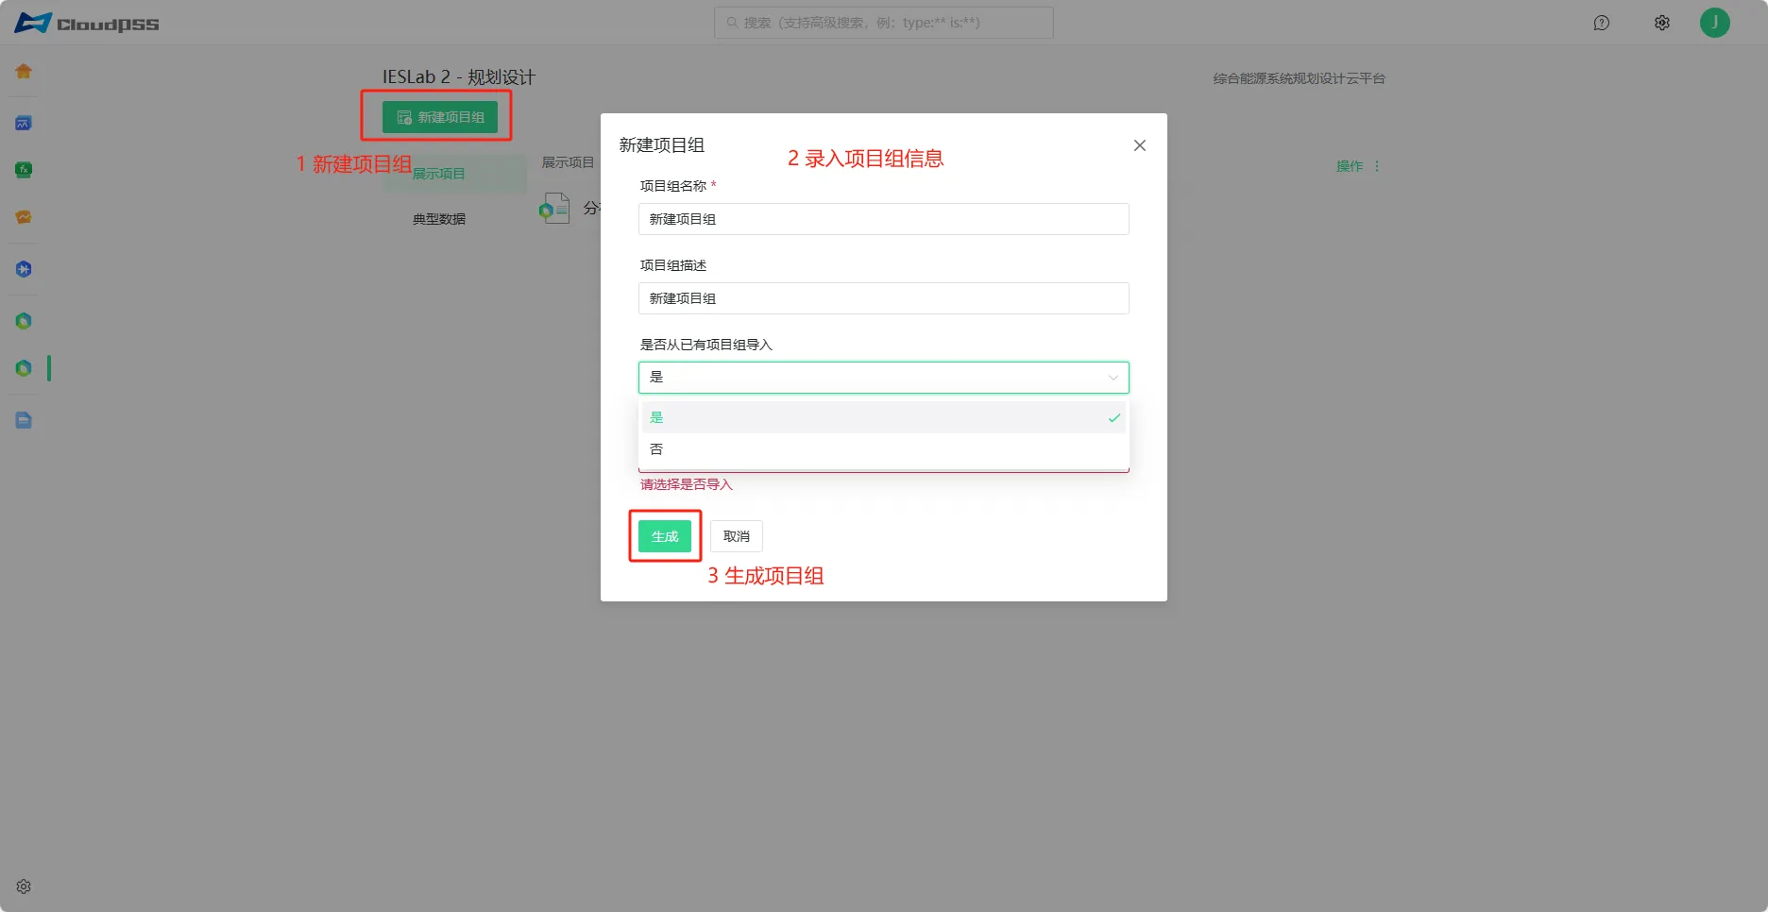1768x912 pixels.
Task: Select the 展示项目 group
Action: coord(454,174)
